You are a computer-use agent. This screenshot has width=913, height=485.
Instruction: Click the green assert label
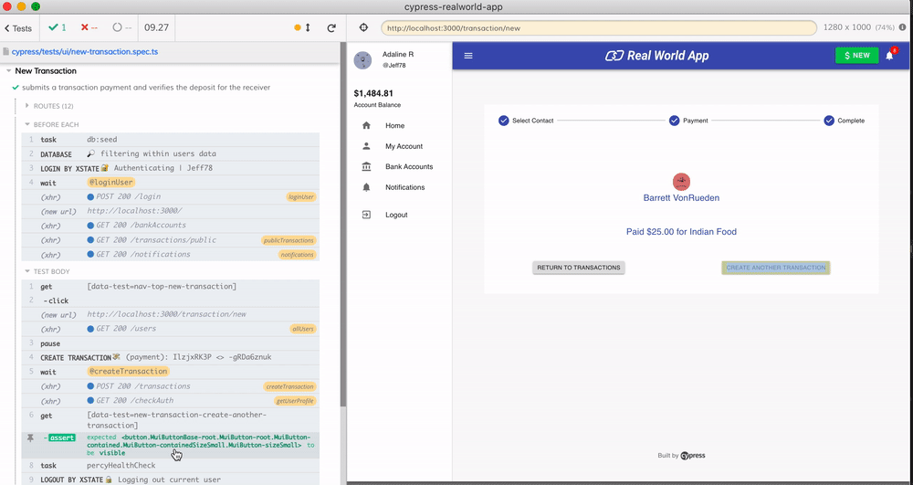[62, 438]
